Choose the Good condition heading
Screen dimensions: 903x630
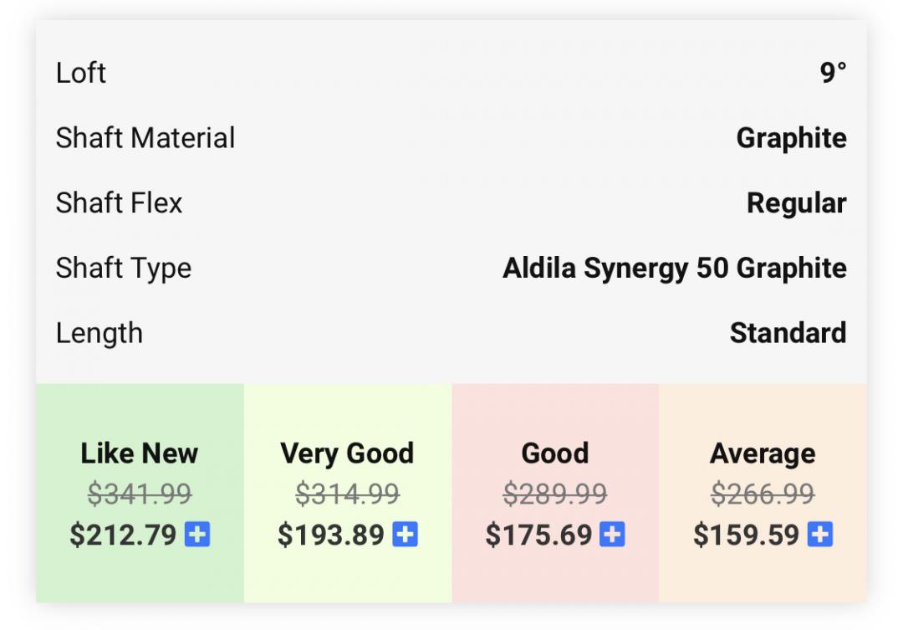tap(555, 453)
